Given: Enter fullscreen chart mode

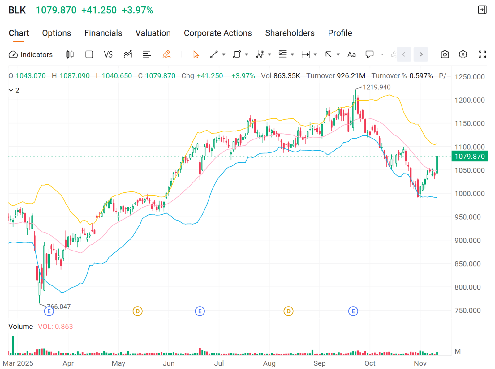Looking at the screenshot, I should [482, 54].
